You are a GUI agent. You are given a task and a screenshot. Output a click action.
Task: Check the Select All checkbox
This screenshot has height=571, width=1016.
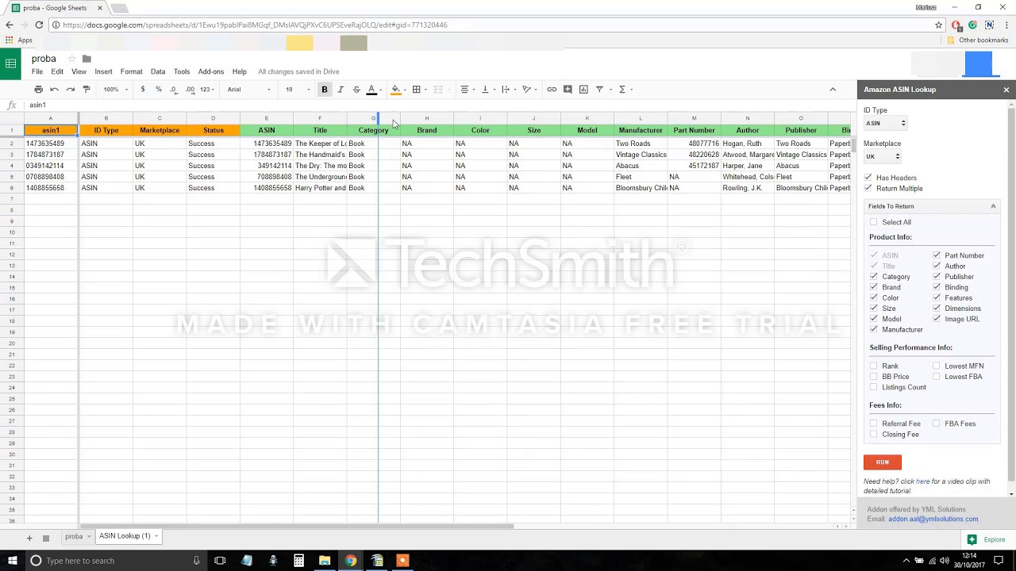(874, 223)
